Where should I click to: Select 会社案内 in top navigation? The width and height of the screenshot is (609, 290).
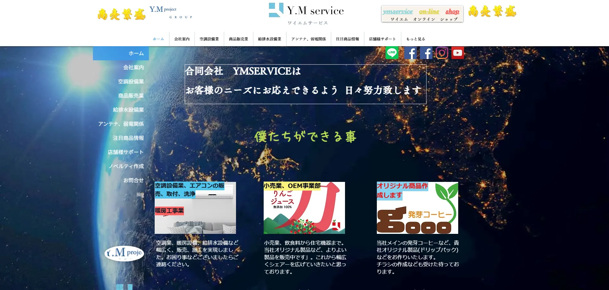[x=182, y=39]
